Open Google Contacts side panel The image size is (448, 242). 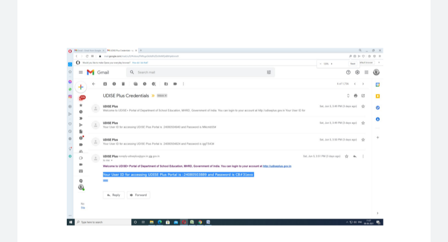click(x=378, y=119)
